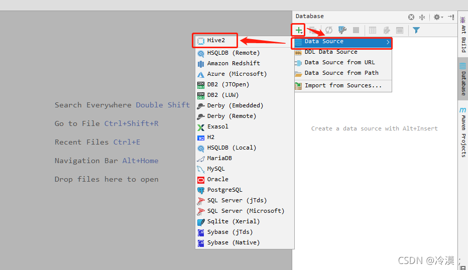Select SQL Server (Microsoft) driver
Viewport: 468px width, 270px height.
pos(245,211)
